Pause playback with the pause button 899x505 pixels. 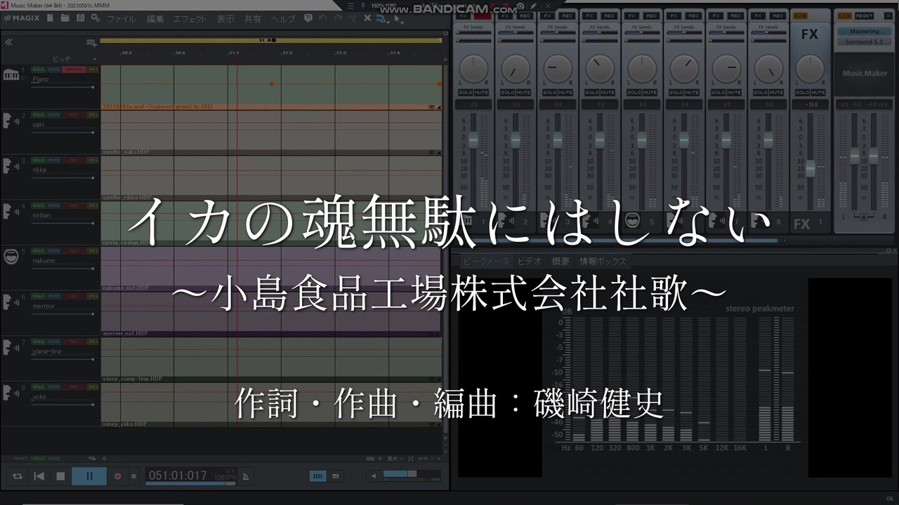tap(89, 476)
